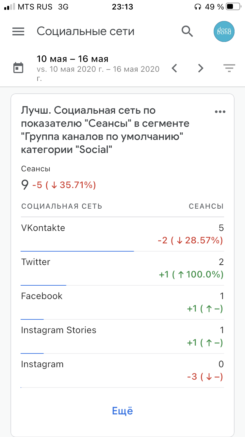Tap the "Сеансы" column header

tap(206, 206)
